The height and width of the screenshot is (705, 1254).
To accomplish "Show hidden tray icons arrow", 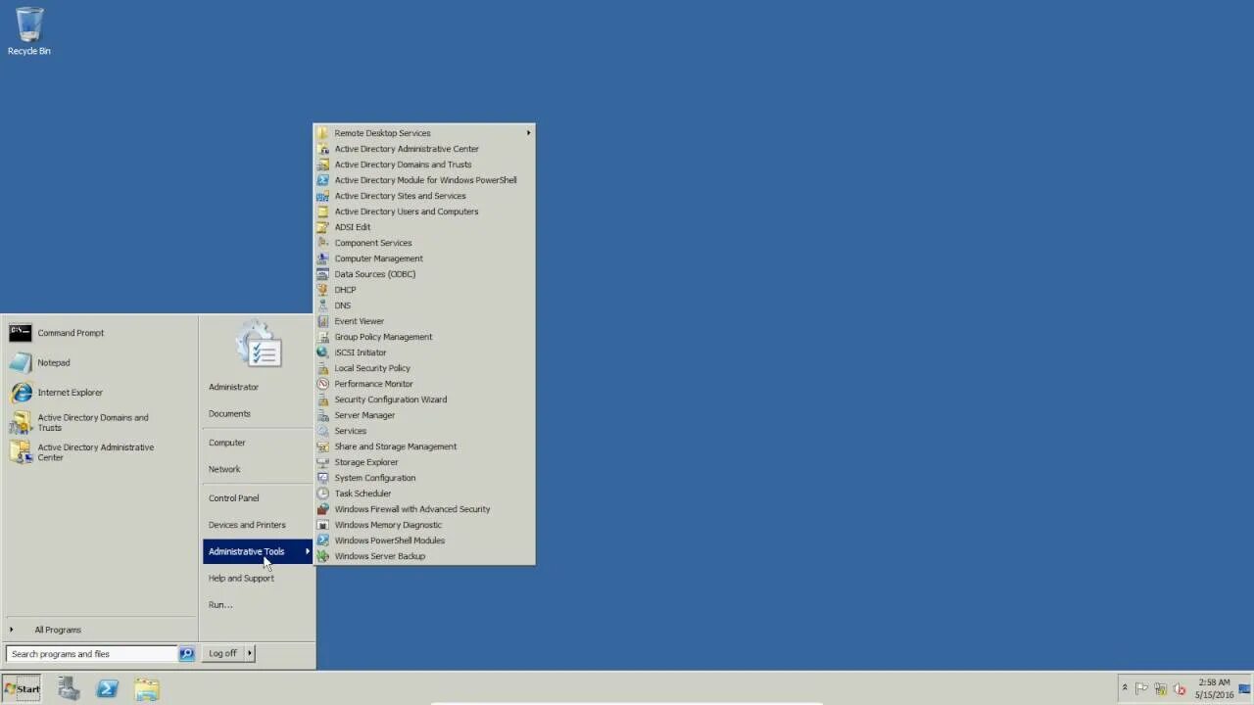I will (x=1125, y=688).
